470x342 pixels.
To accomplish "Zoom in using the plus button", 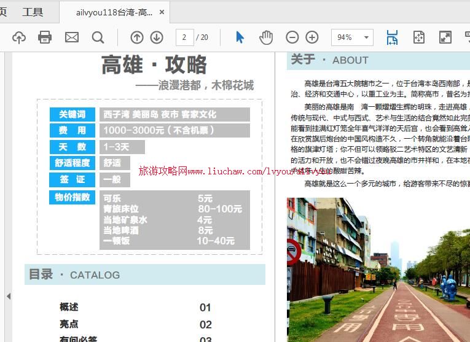I will tap(312, 37).
